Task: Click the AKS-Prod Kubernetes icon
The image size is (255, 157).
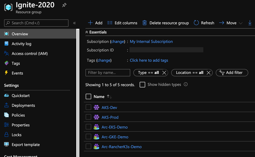Action: tap(96, 117)
